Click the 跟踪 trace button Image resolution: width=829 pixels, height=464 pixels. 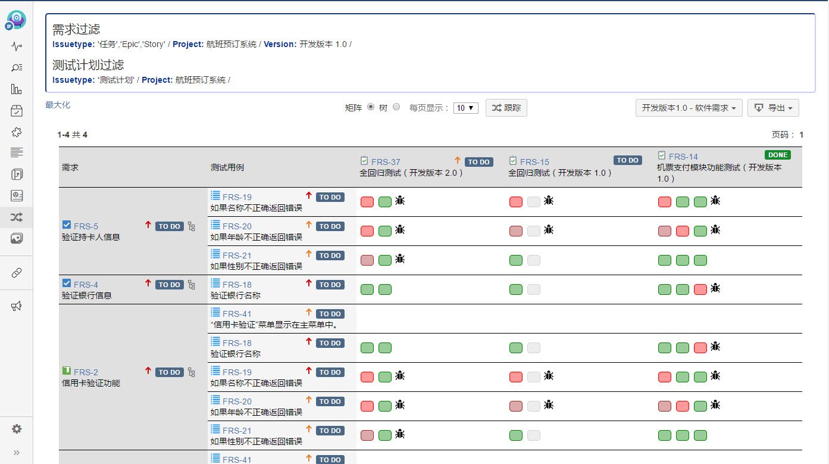pos(506,108)
